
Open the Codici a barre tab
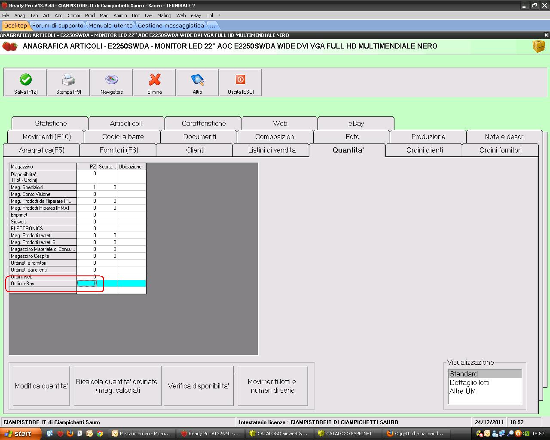(x=123, y=137)
